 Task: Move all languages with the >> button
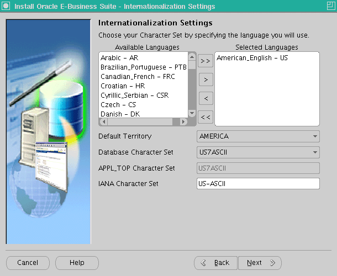click(206, 61)
